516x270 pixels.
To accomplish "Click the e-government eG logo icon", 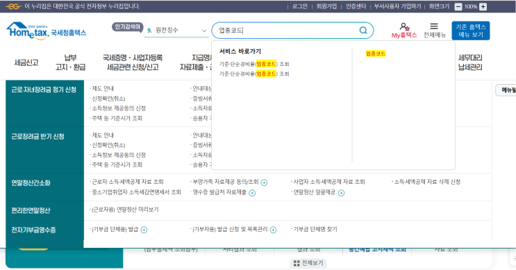I will [x=13, y=6].
